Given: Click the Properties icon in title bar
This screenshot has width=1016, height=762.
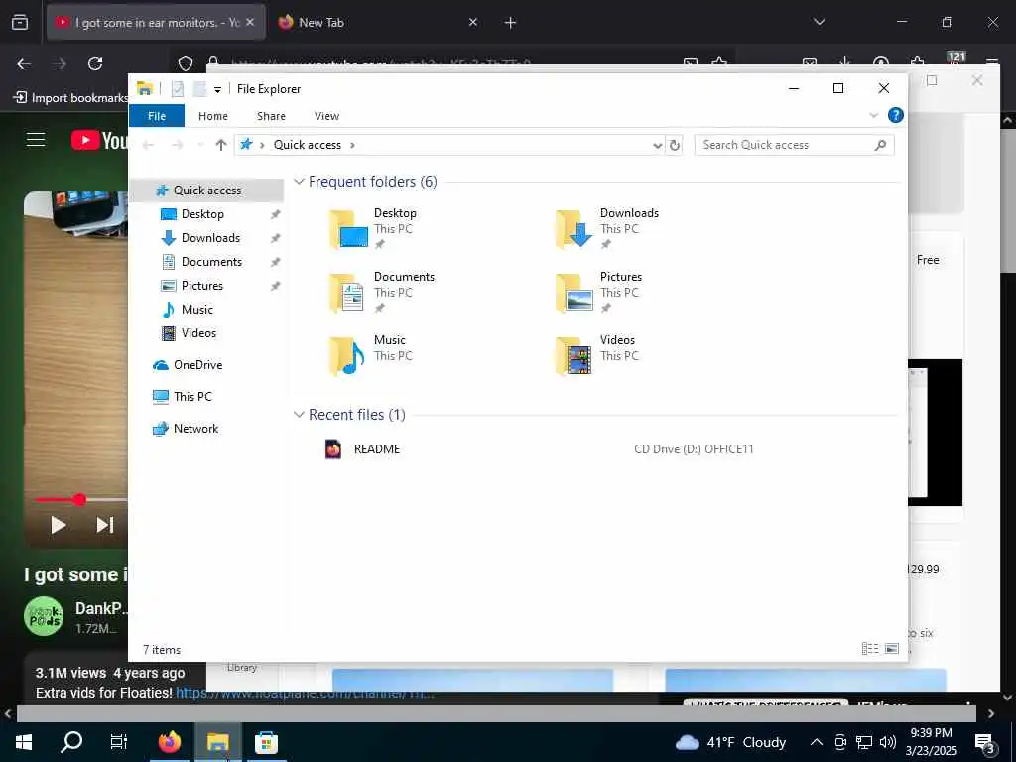Looking at the screenshot, I should 177,88.
